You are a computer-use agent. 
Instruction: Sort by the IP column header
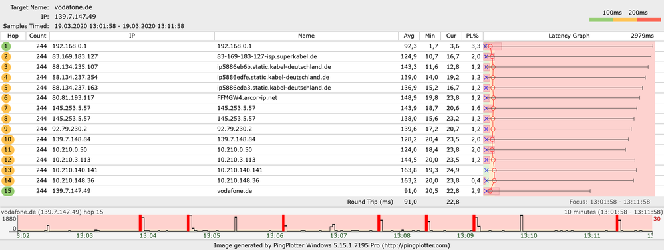pyautogui.click(x=132, y=36)
